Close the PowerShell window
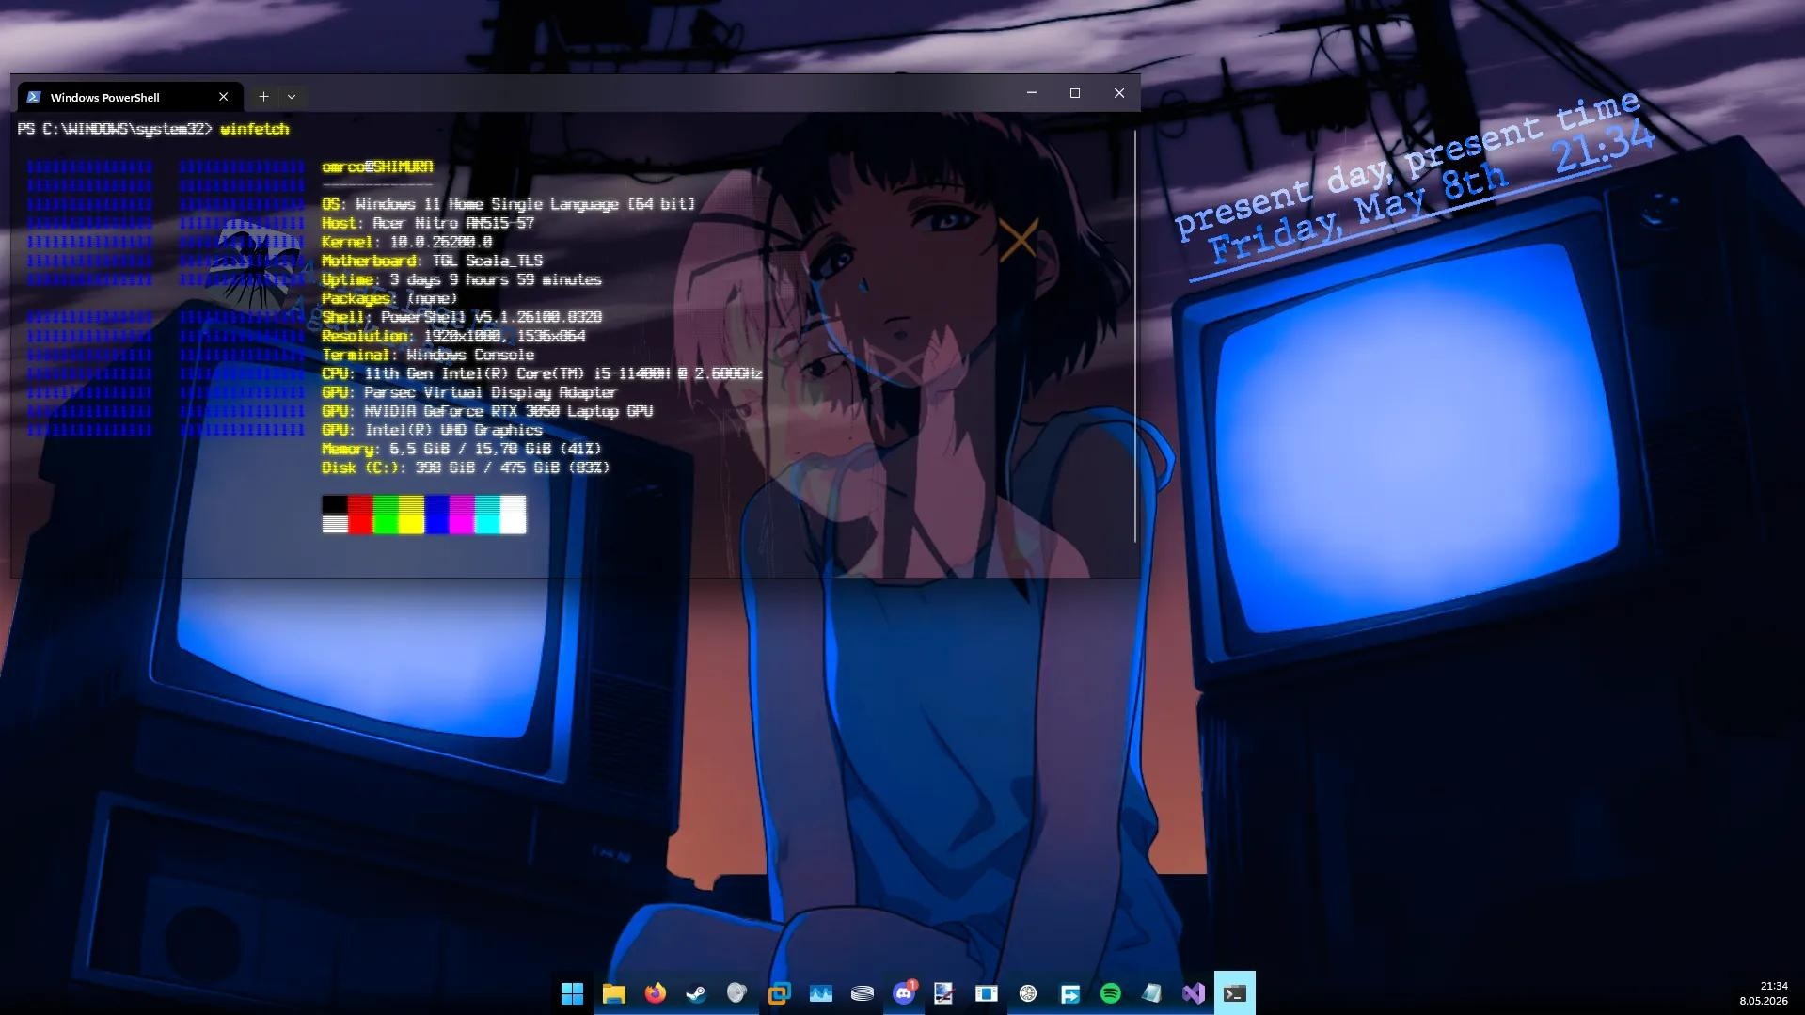 coord(1119,93)
